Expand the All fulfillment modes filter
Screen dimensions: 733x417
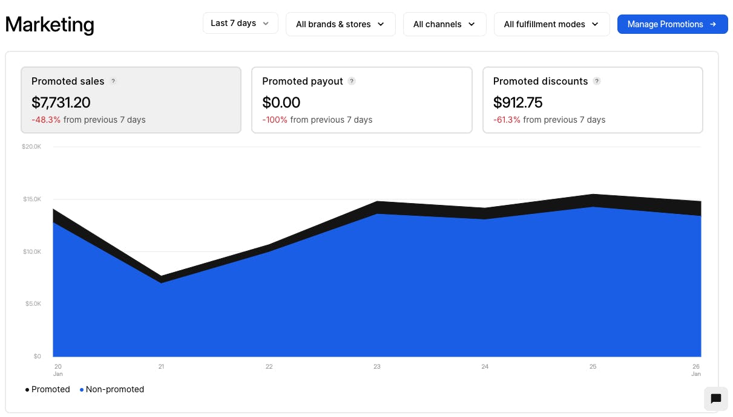coord(551,24)
